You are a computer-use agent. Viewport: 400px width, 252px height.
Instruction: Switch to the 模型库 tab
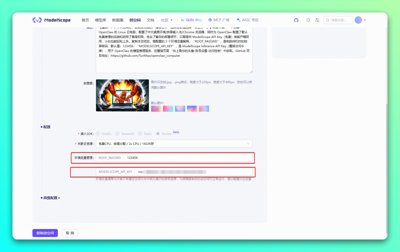(x=100, y=20)
